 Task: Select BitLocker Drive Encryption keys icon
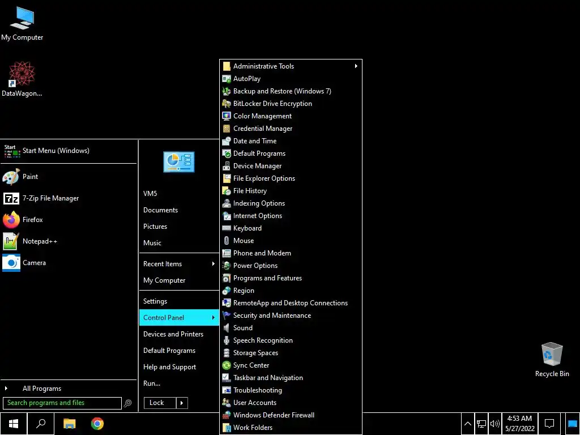click(227, 104)
